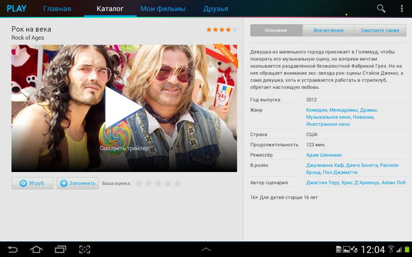The width and height of the screenshot is (412, 257).
Task: Play the Rock of Ages trailer
Action: point(123,107)
